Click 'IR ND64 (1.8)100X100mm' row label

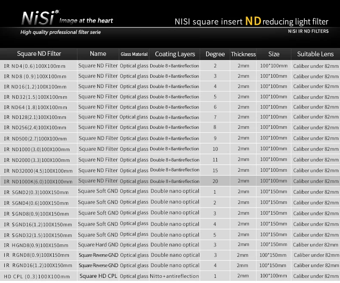[35, 107]
